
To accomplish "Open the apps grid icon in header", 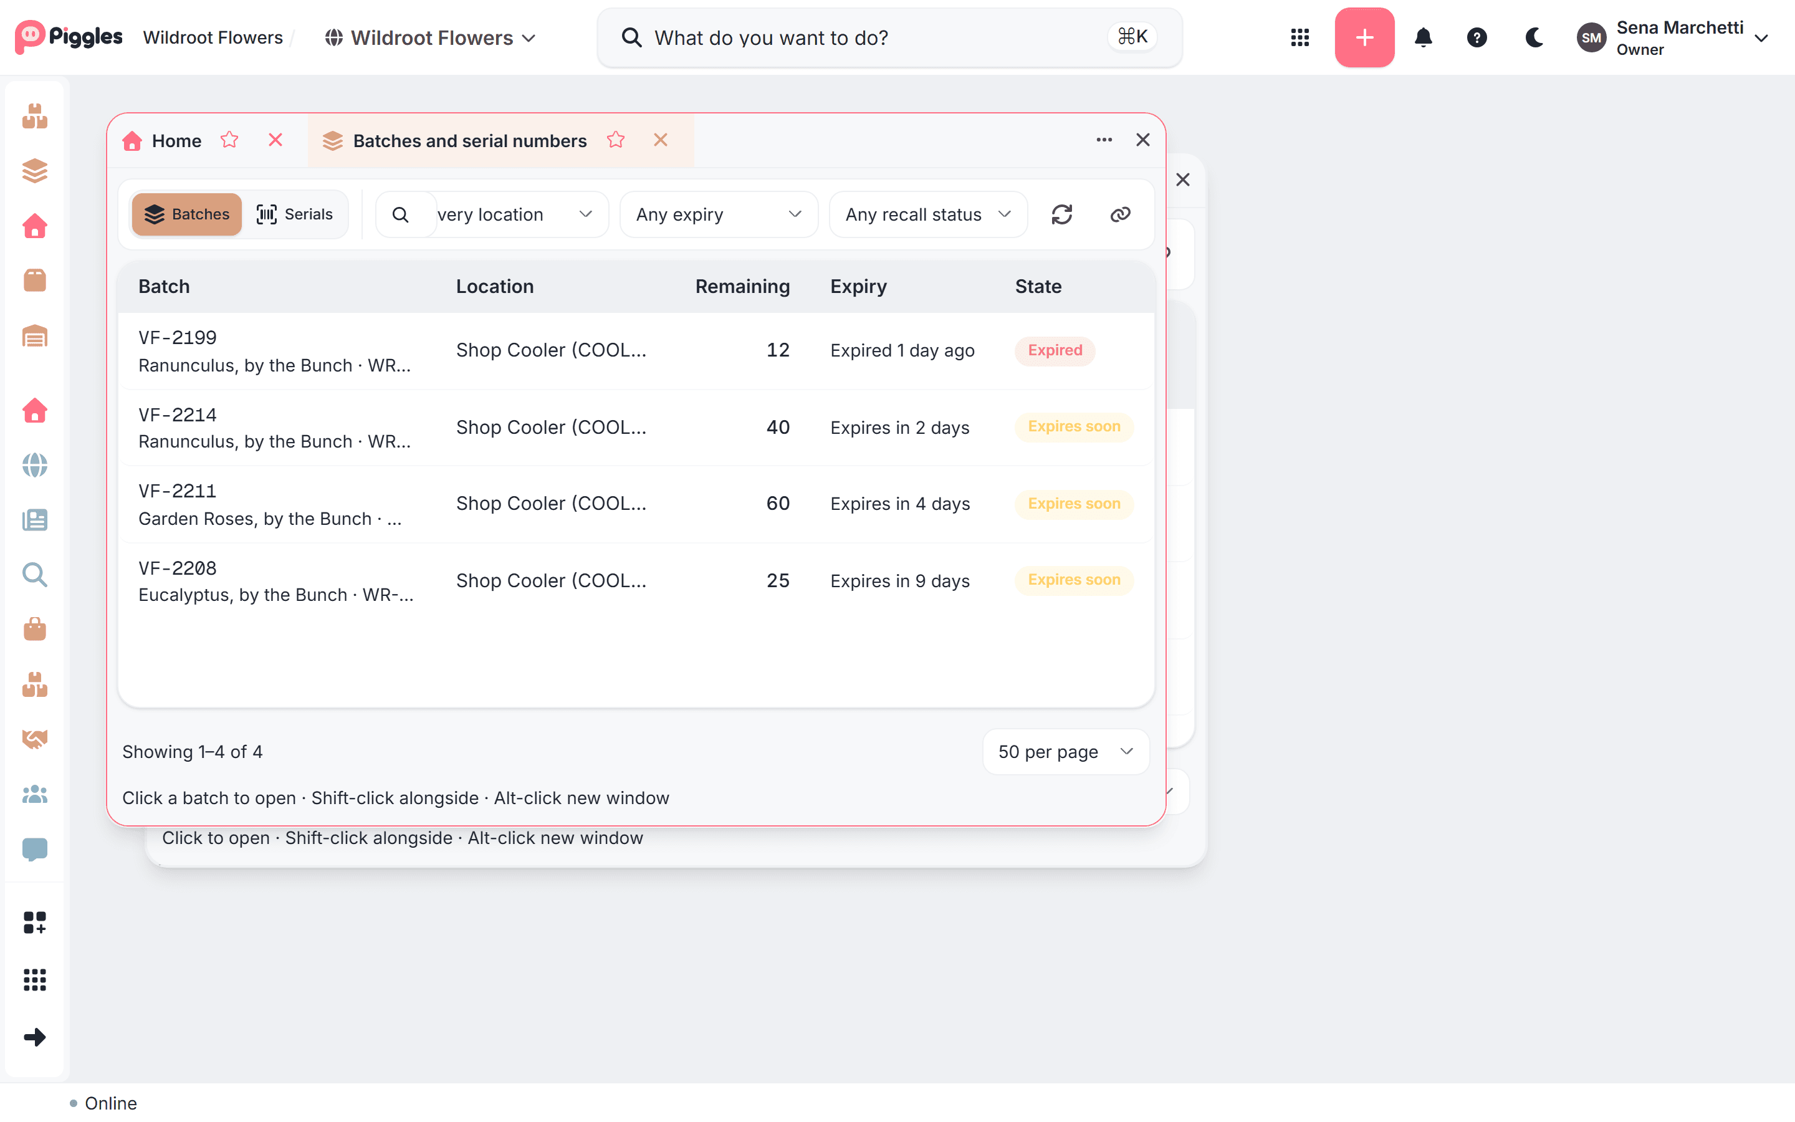I will point(1300,37).
